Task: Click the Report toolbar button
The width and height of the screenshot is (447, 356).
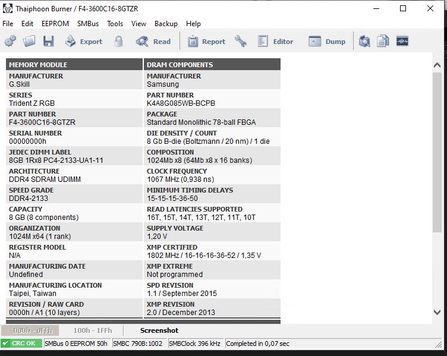Action: (x=206, y=42)
